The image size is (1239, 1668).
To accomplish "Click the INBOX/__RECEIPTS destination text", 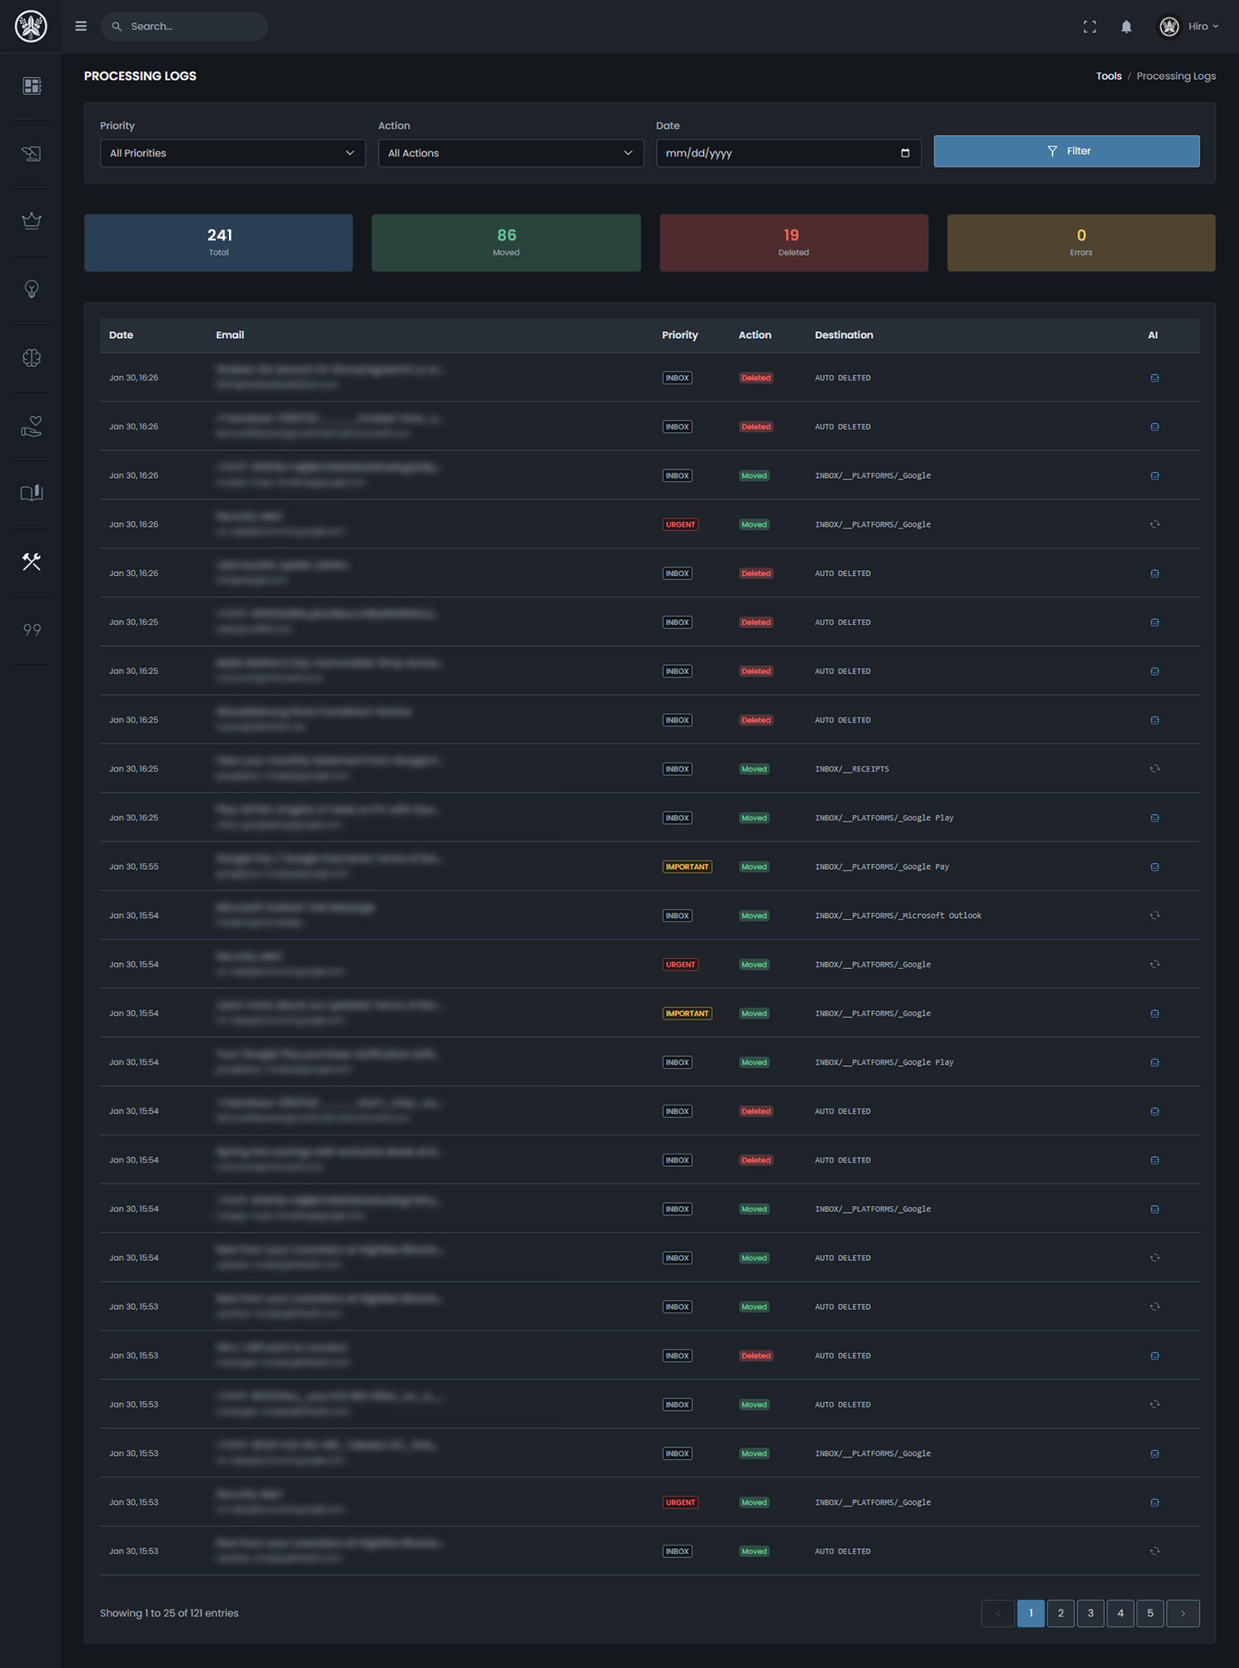I will [x=852, y=769].
